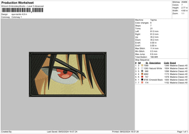Click the 'Production Worksheet' title

[x=17, y=3]
